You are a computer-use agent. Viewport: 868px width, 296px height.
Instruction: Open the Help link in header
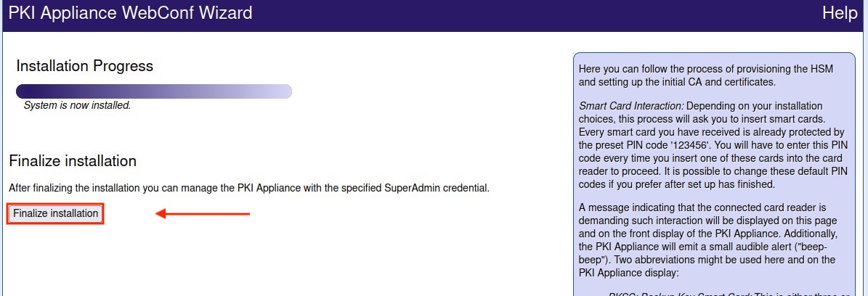840,12
